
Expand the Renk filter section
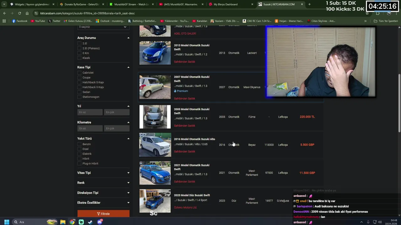[x=128, y=183]
